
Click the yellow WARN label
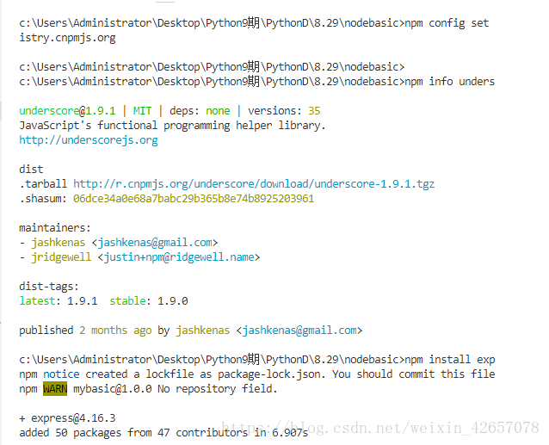55,389
